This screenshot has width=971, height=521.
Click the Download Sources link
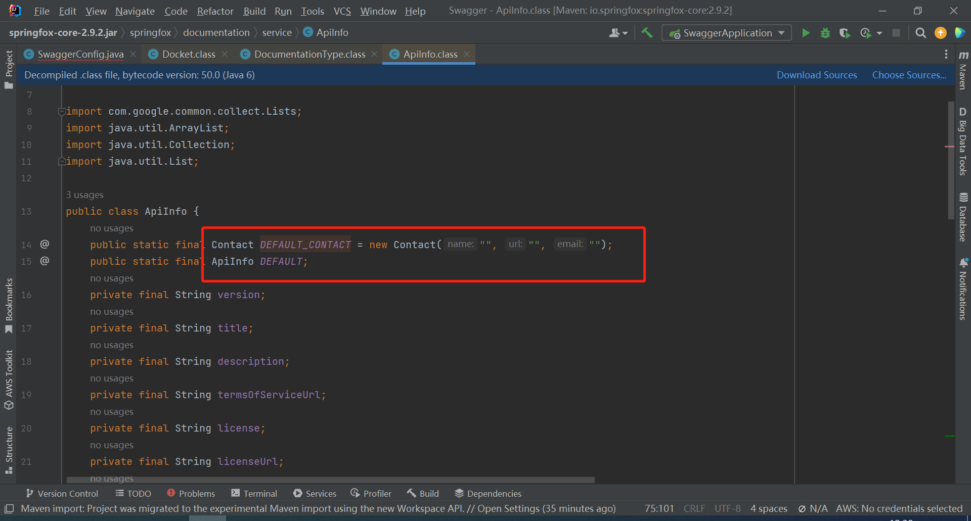coord(817,75)
